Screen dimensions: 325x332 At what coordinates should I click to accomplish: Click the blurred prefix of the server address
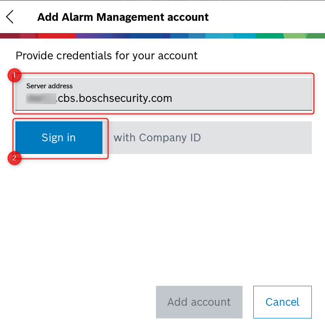pos(40,98)
